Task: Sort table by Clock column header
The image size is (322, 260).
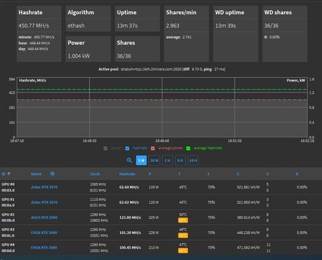Action: point(95,174)
